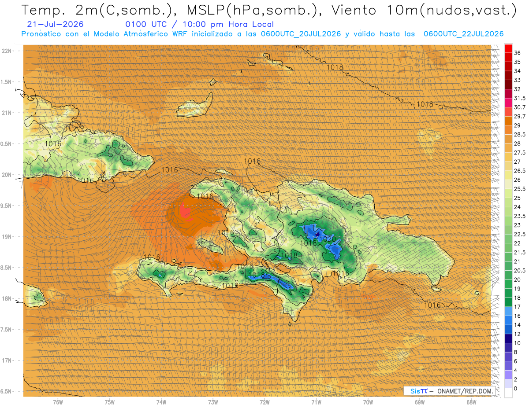Click legend value "31.5"

[x=520, y=98]
